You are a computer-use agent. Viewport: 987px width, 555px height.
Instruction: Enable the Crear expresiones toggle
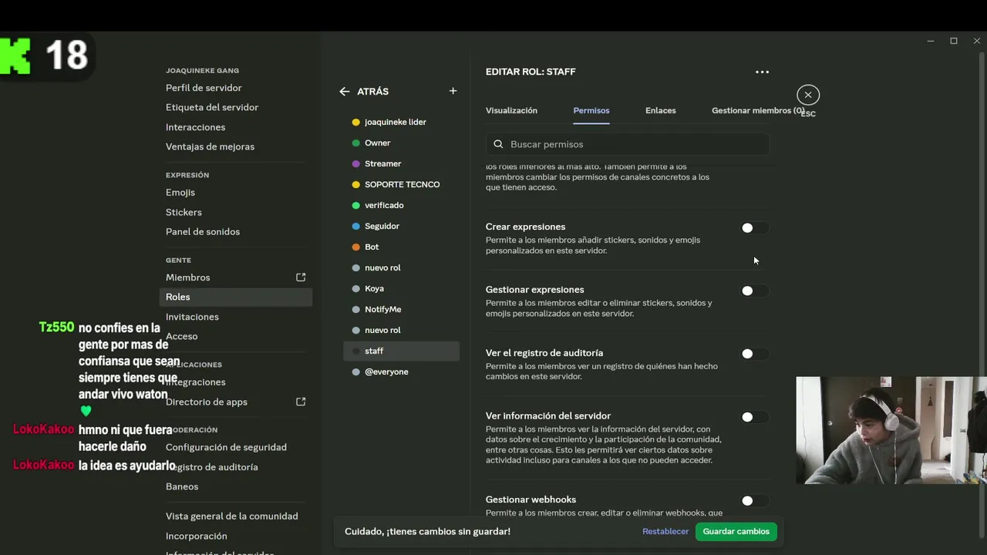753,228
